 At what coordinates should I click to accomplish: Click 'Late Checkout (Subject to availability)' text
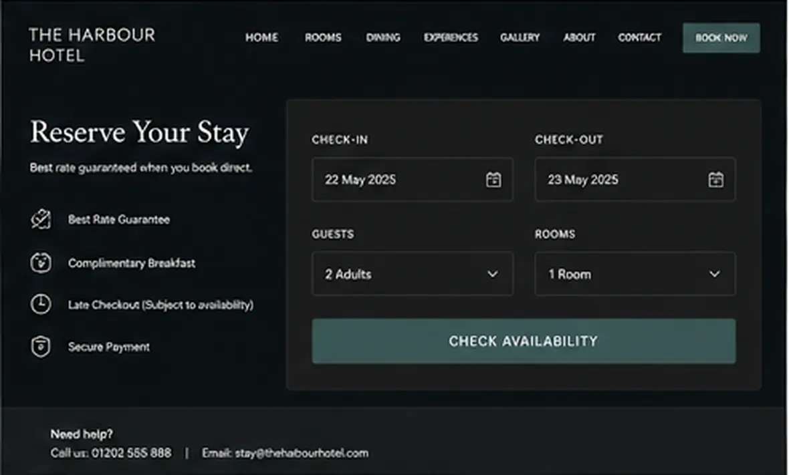161,305
